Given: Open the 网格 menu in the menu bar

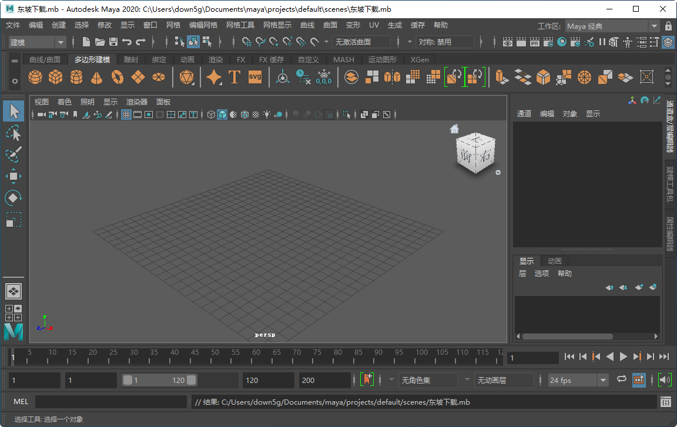Looking at the screenshot, I should pyautogui.click(x=173, y=25).
